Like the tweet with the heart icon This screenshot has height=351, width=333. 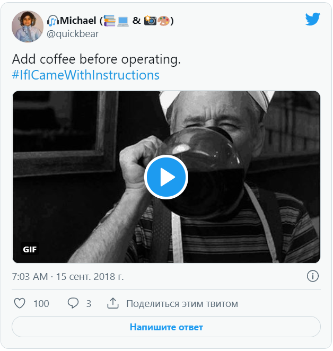(x=20, y=304)
